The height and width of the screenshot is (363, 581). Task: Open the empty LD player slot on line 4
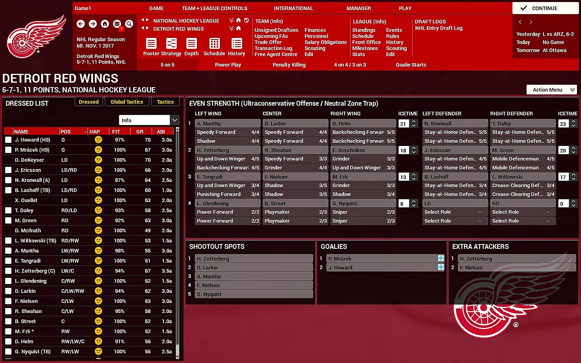[455, 203]
